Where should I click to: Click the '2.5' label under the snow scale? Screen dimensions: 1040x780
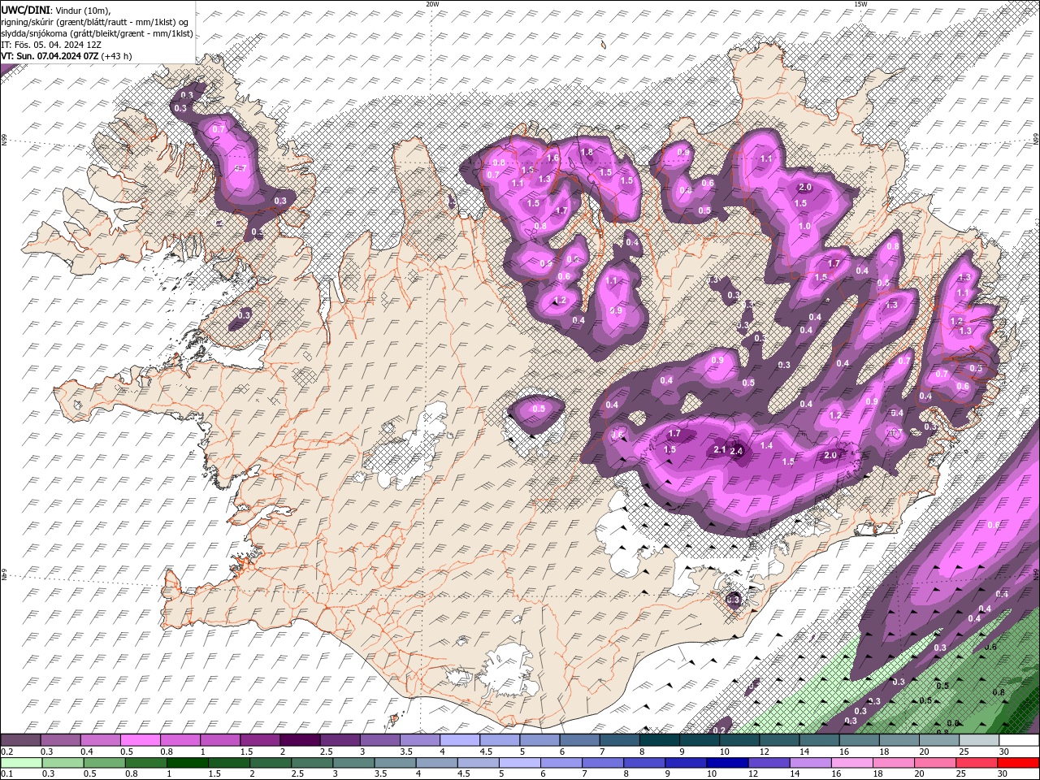[326, 752]
